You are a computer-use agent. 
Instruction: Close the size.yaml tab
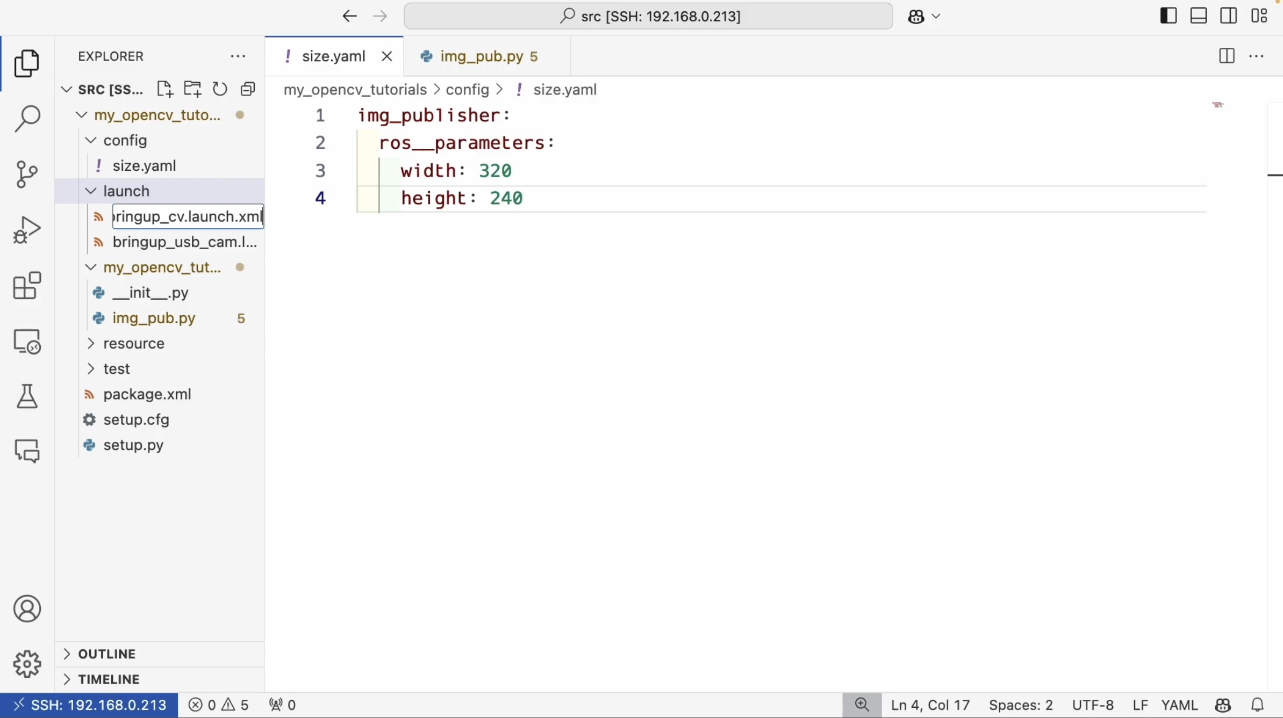(x=387, y=56)
